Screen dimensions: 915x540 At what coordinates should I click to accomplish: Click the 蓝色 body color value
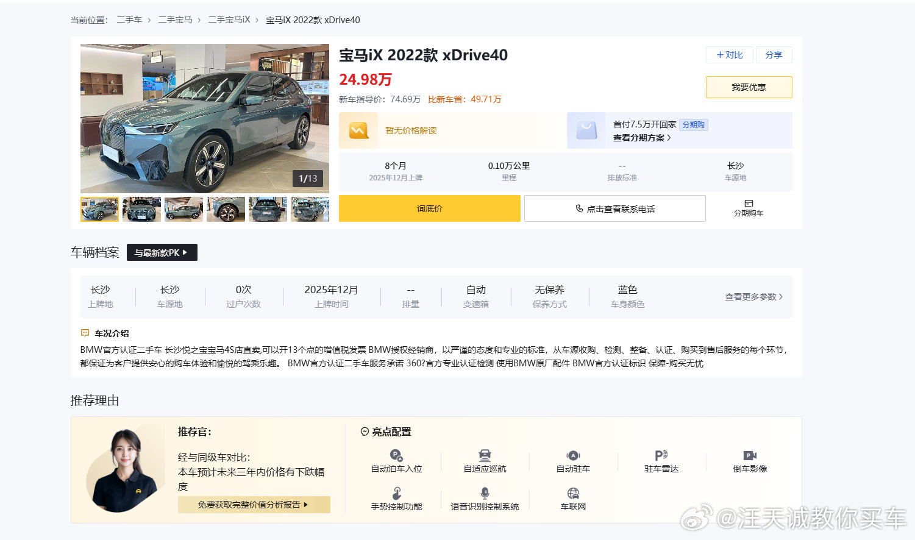tap(627, 290)
